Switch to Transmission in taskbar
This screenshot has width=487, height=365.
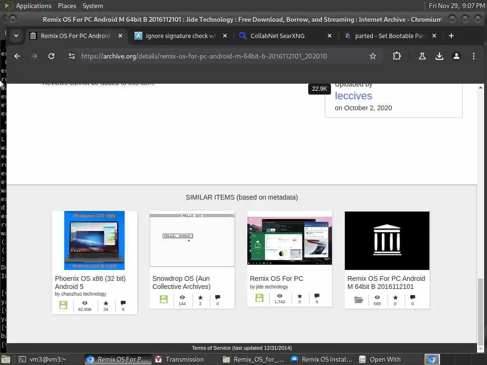pyautogui.click(x=185, y=359)
